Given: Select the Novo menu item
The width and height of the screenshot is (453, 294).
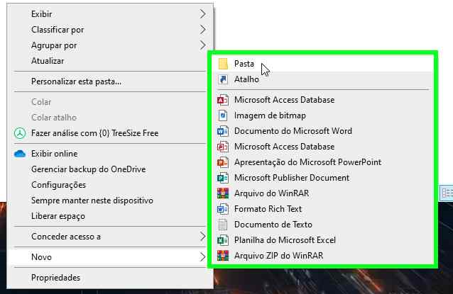Looking at the screenshot, I should pos(110,257).
